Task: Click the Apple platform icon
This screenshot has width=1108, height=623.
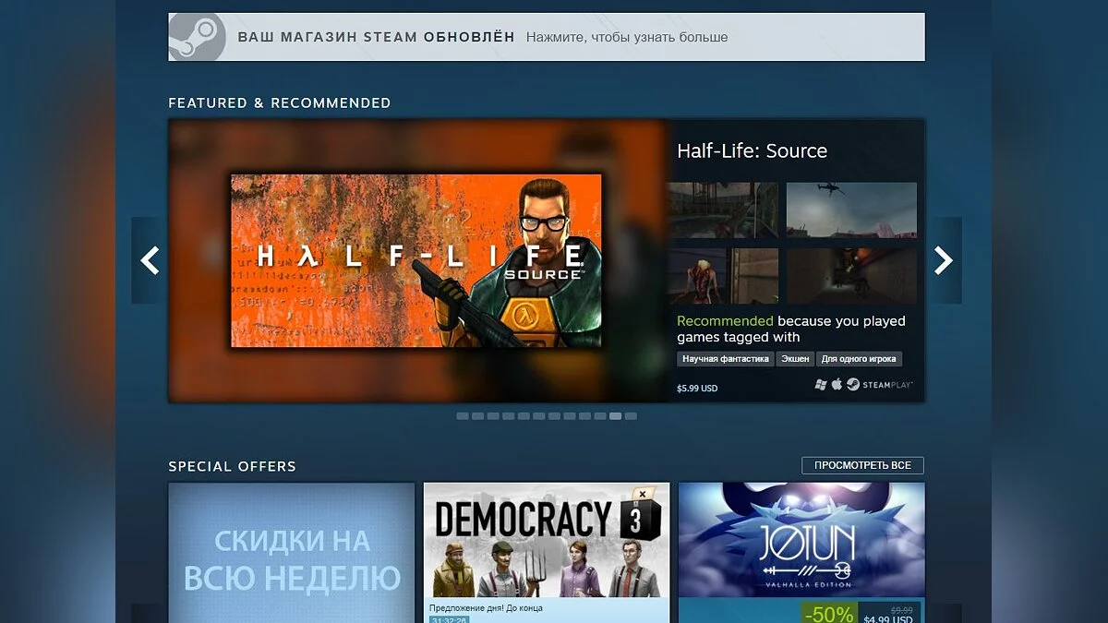Action: point(837,384)
